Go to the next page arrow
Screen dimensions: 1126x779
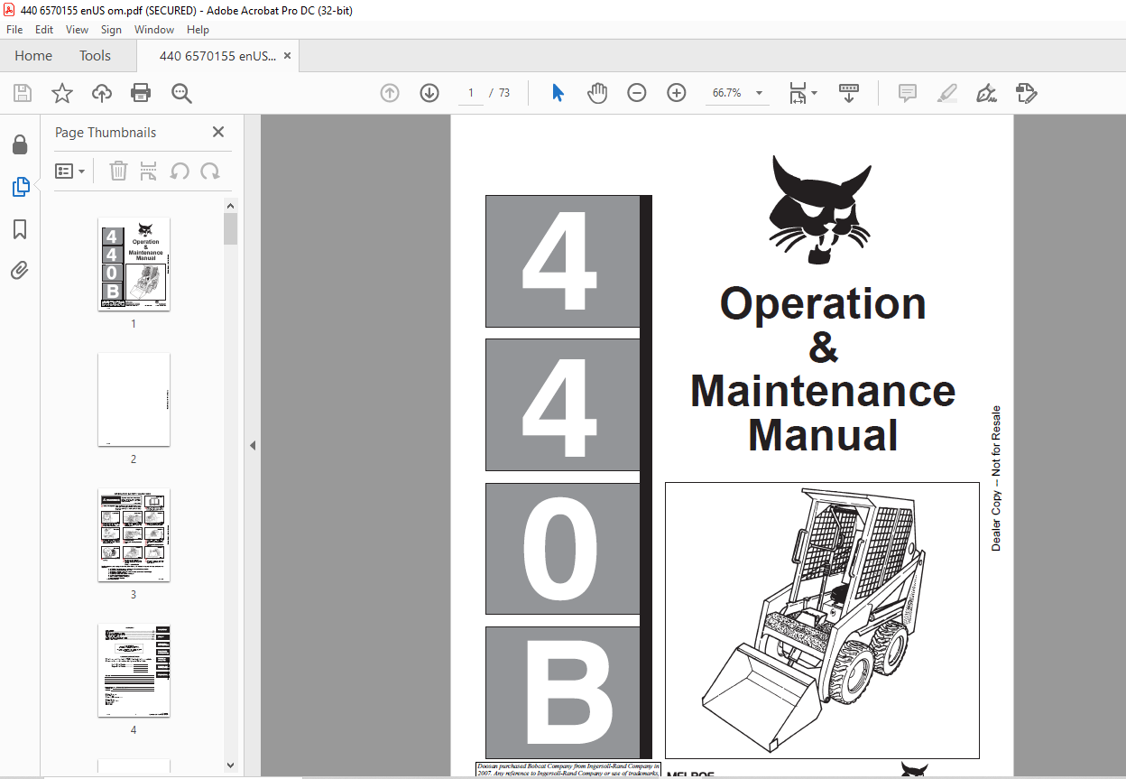coord(429,93)
